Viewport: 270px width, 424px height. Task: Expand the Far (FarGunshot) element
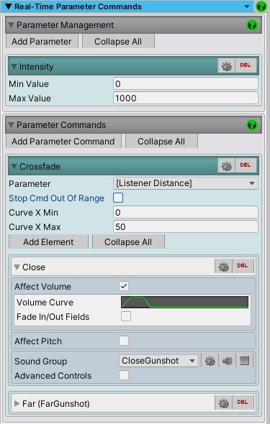[x=17, y=403]
